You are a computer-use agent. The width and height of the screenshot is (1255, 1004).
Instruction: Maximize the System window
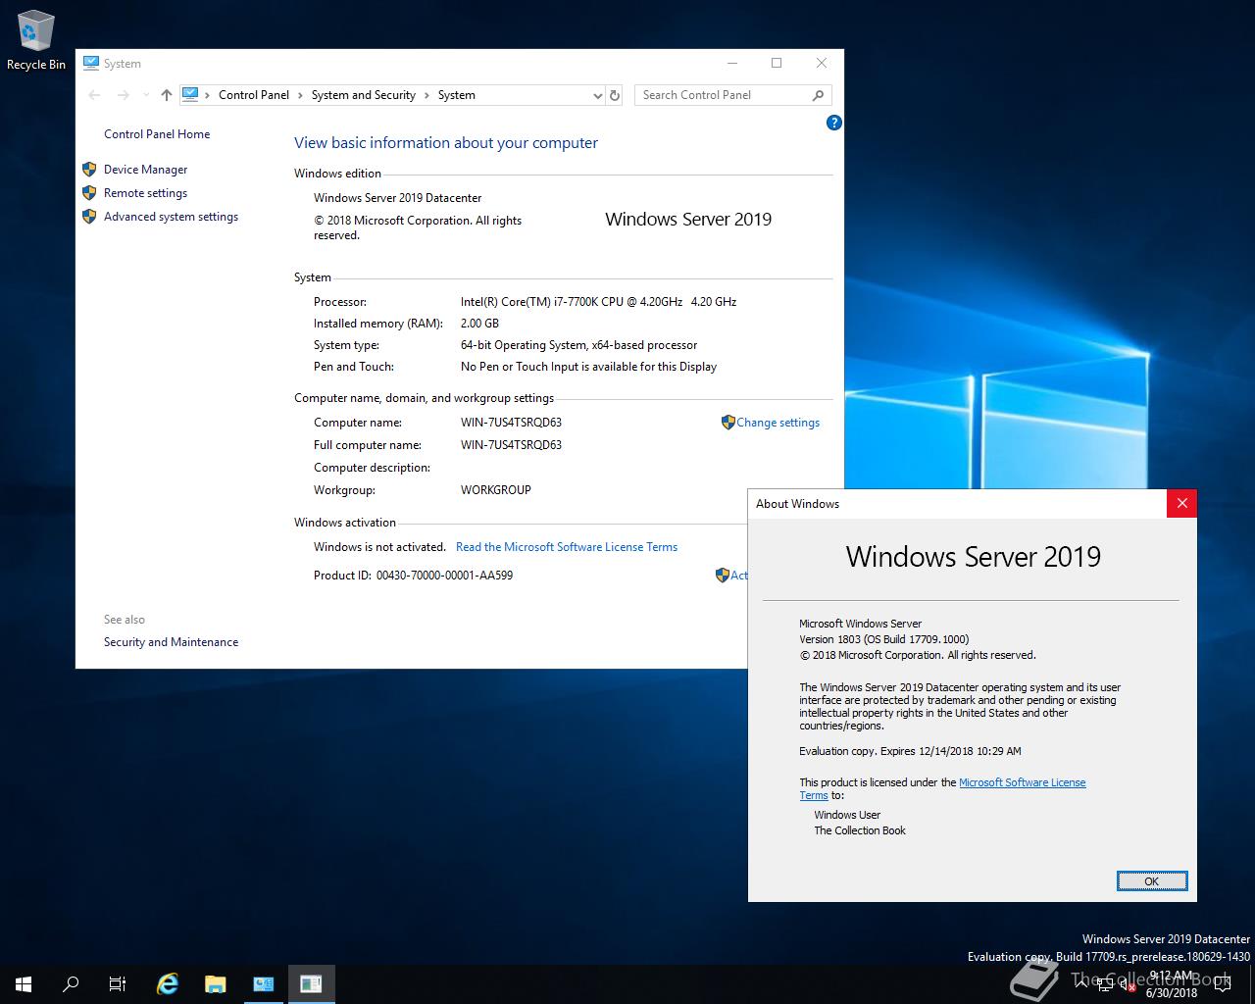(777, 63)
